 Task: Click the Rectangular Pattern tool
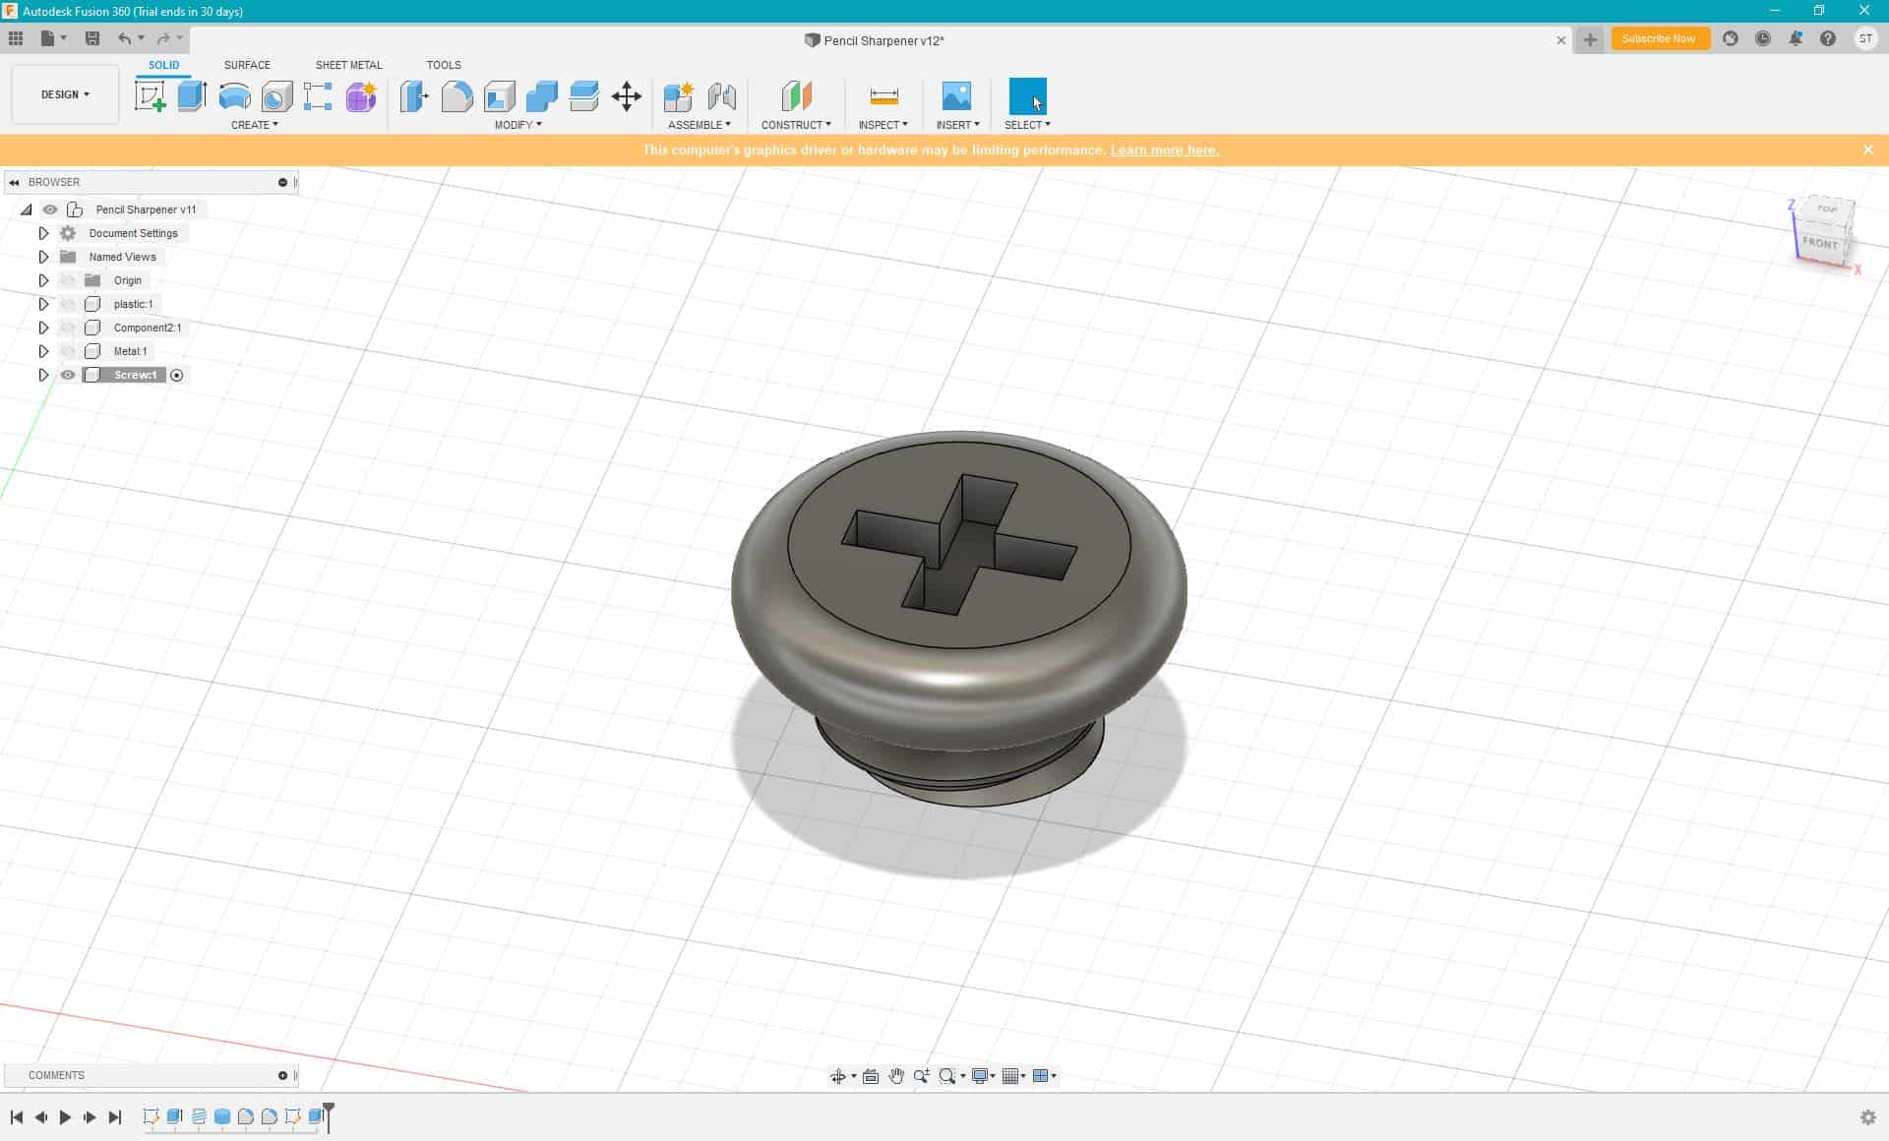click(x=318, y=96)
